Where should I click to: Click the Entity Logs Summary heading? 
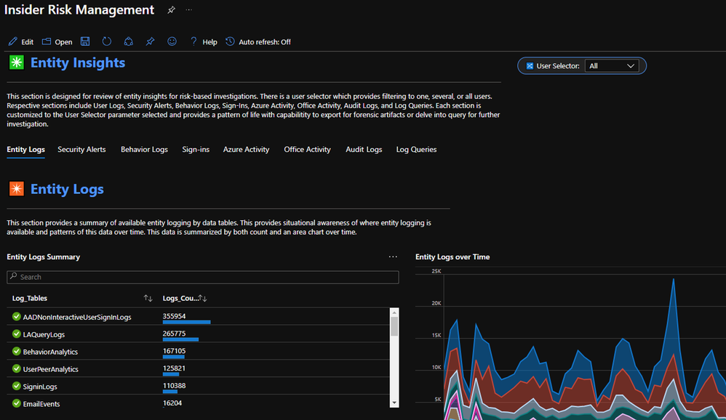pos(43,257)
